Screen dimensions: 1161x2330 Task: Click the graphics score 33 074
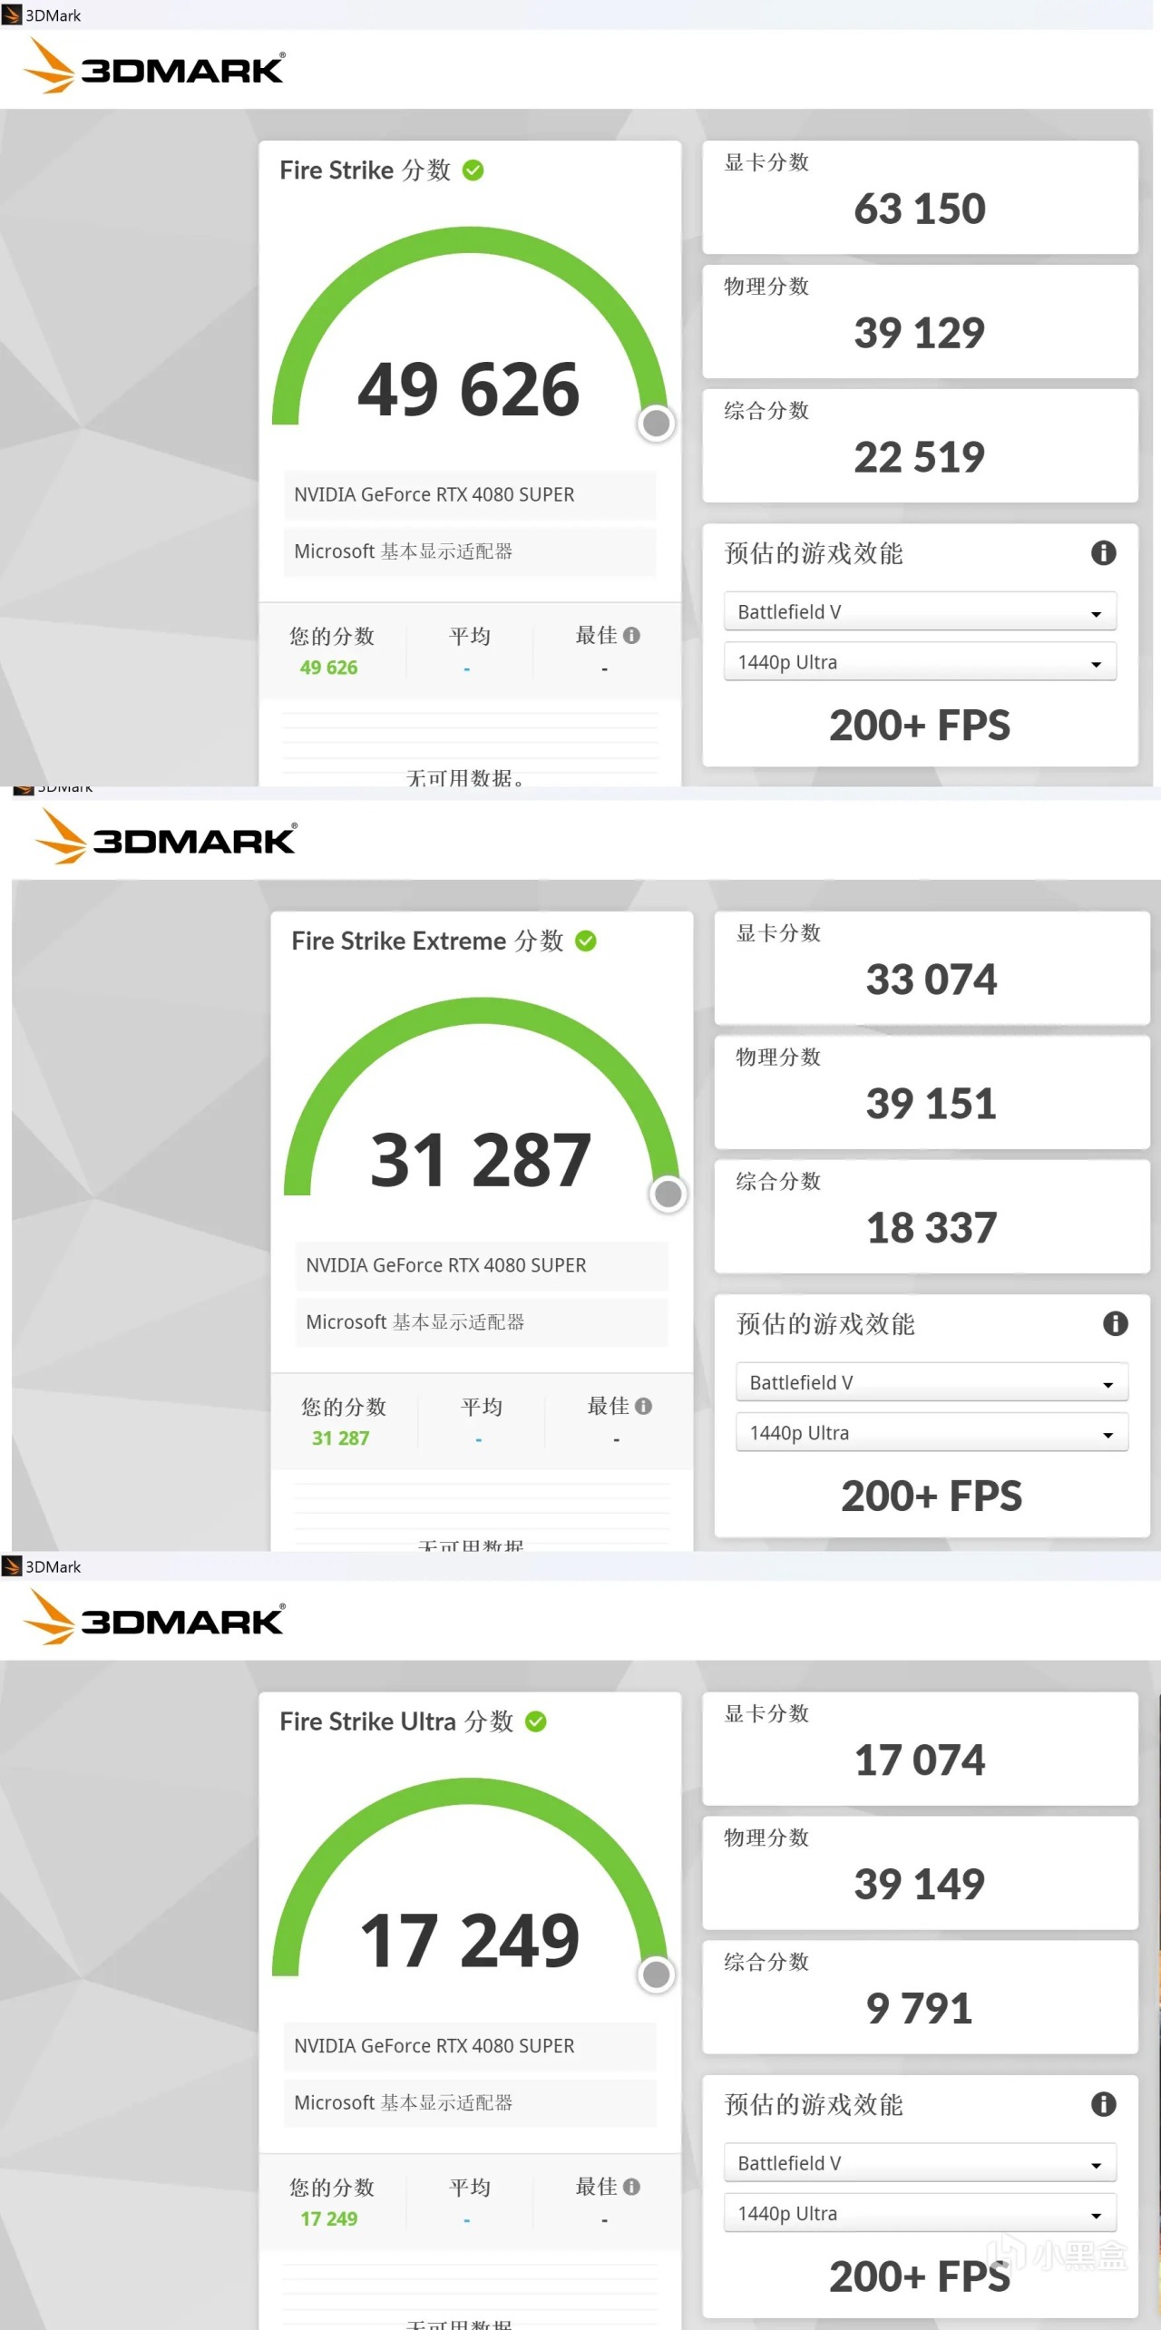pos(932,980)
